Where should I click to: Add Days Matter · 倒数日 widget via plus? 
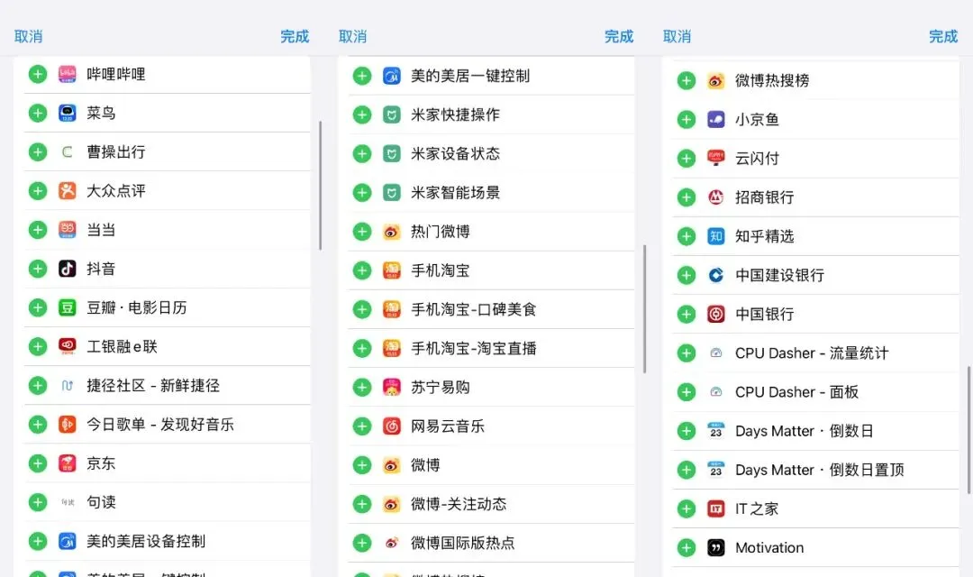687,431
